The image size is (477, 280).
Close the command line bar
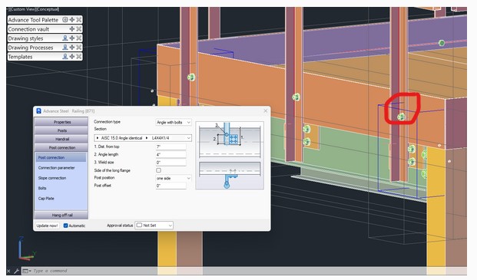pos(8,271)
